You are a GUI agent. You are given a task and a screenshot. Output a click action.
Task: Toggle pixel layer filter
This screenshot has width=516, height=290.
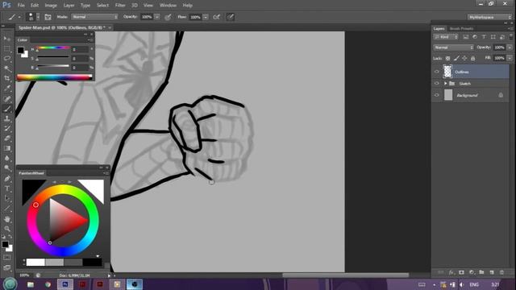click(x=466, y=37)
